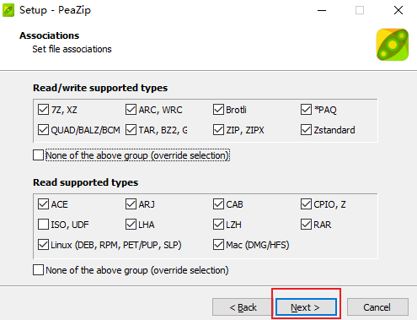
Task: Enable None of the above group under Read/write types
Action: point(38,155)
